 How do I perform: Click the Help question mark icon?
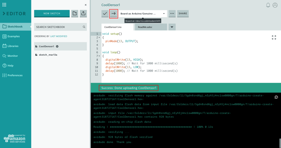click(4, 66)
